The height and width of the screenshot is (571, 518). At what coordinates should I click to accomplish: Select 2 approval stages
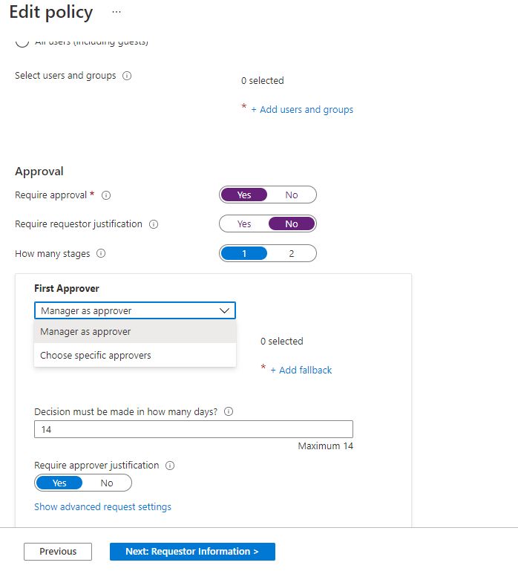coord(292,254)
